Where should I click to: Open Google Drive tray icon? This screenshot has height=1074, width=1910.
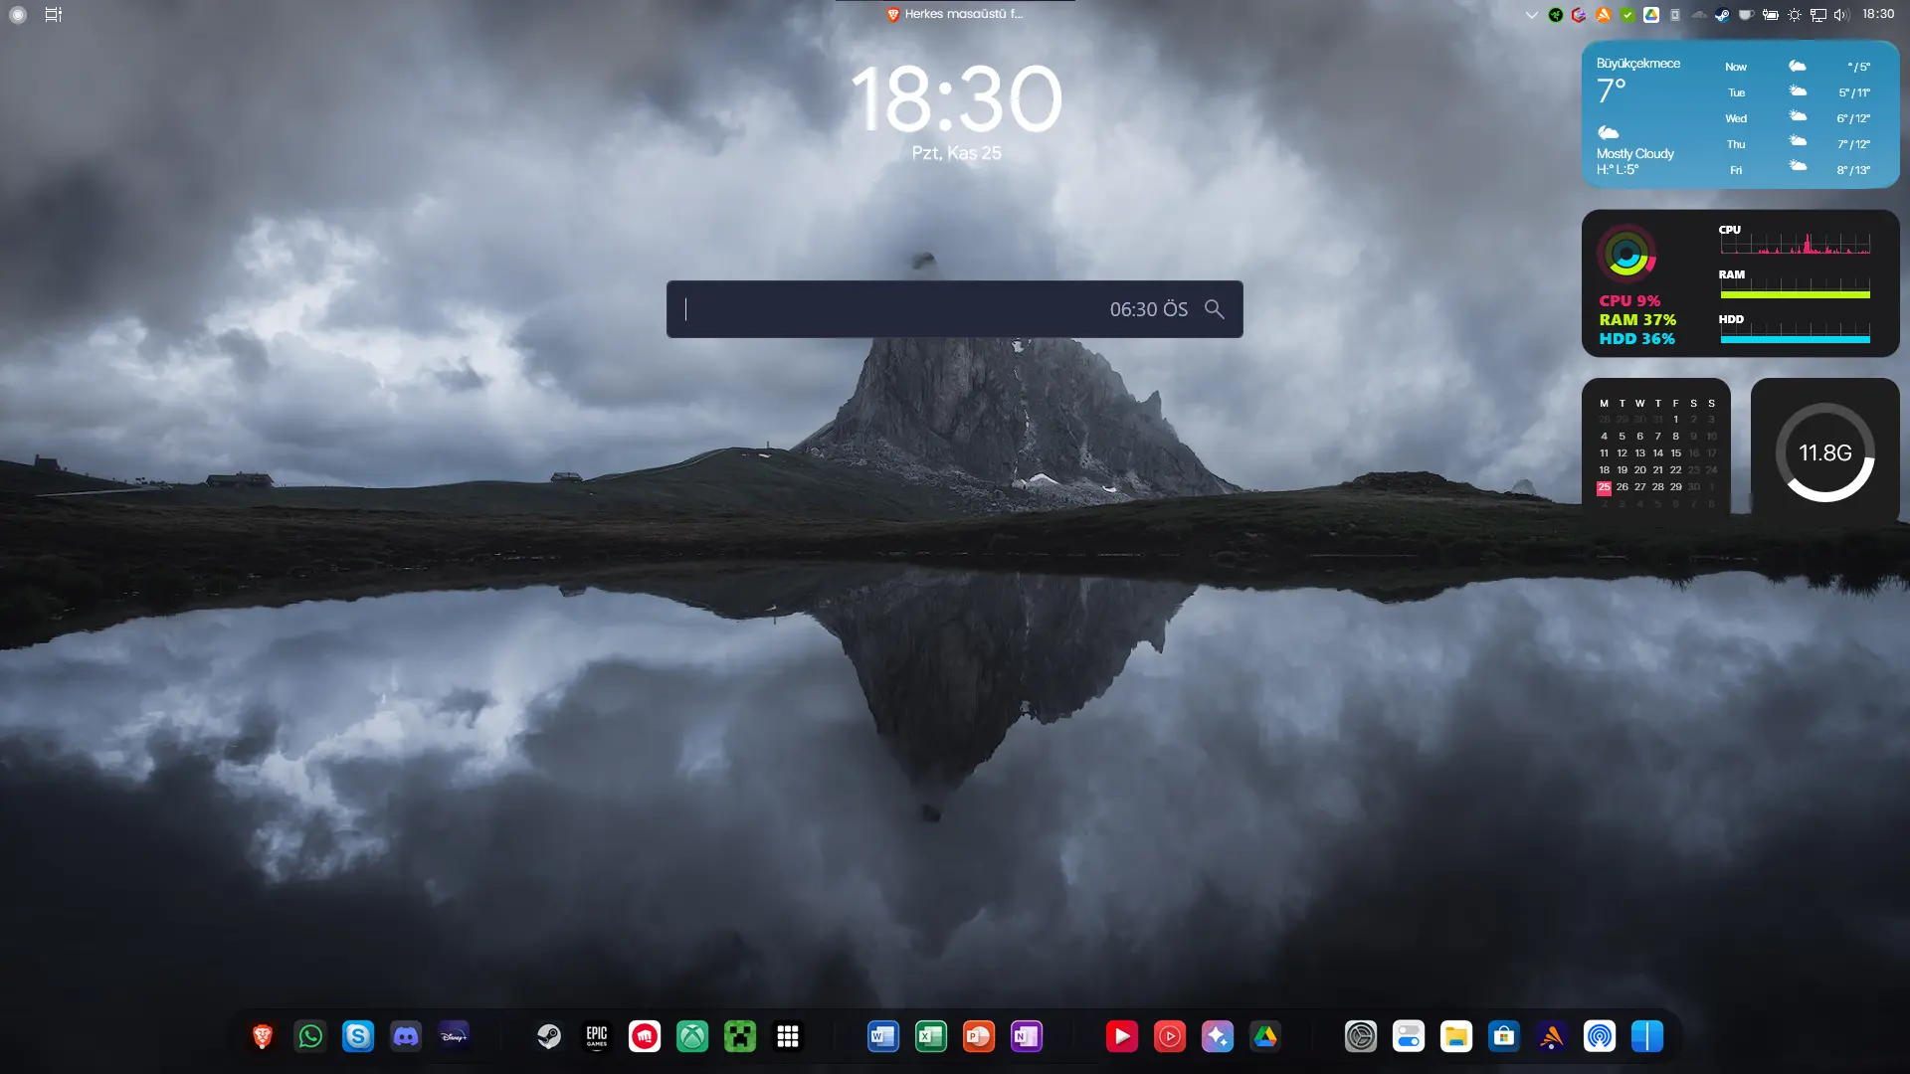(x=1651, y=15)
